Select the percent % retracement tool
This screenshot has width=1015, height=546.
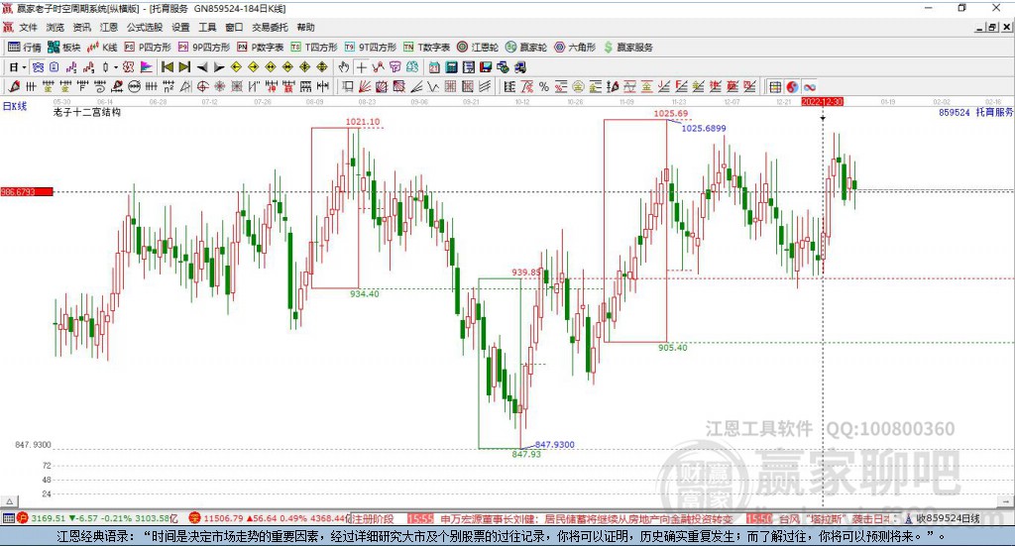click(x=544, y=86)
